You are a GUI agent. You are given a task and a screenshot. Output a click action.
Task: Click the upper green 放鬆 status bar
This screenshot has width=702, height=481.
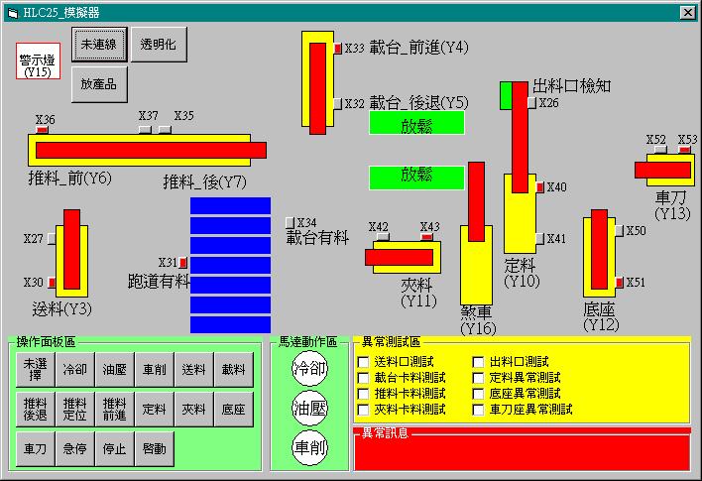416,123
